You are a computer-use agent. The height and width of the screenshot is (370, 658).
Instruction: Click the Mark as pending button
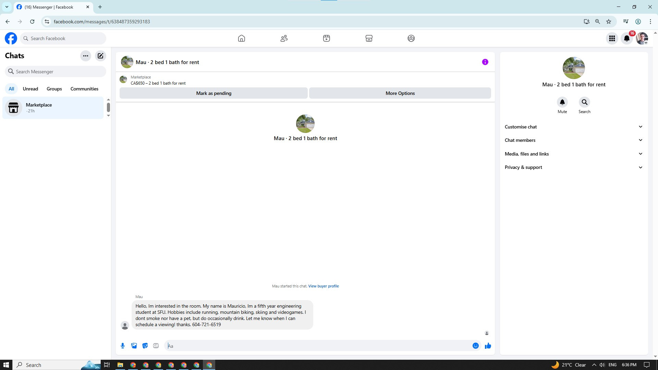click(214, 93)
